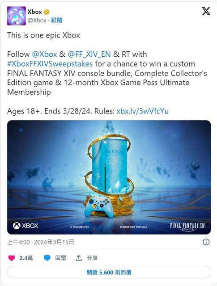Open the #XboxFFXIVSweepstakes hashtag
This screenshot has height=286, width=217.
50,63
